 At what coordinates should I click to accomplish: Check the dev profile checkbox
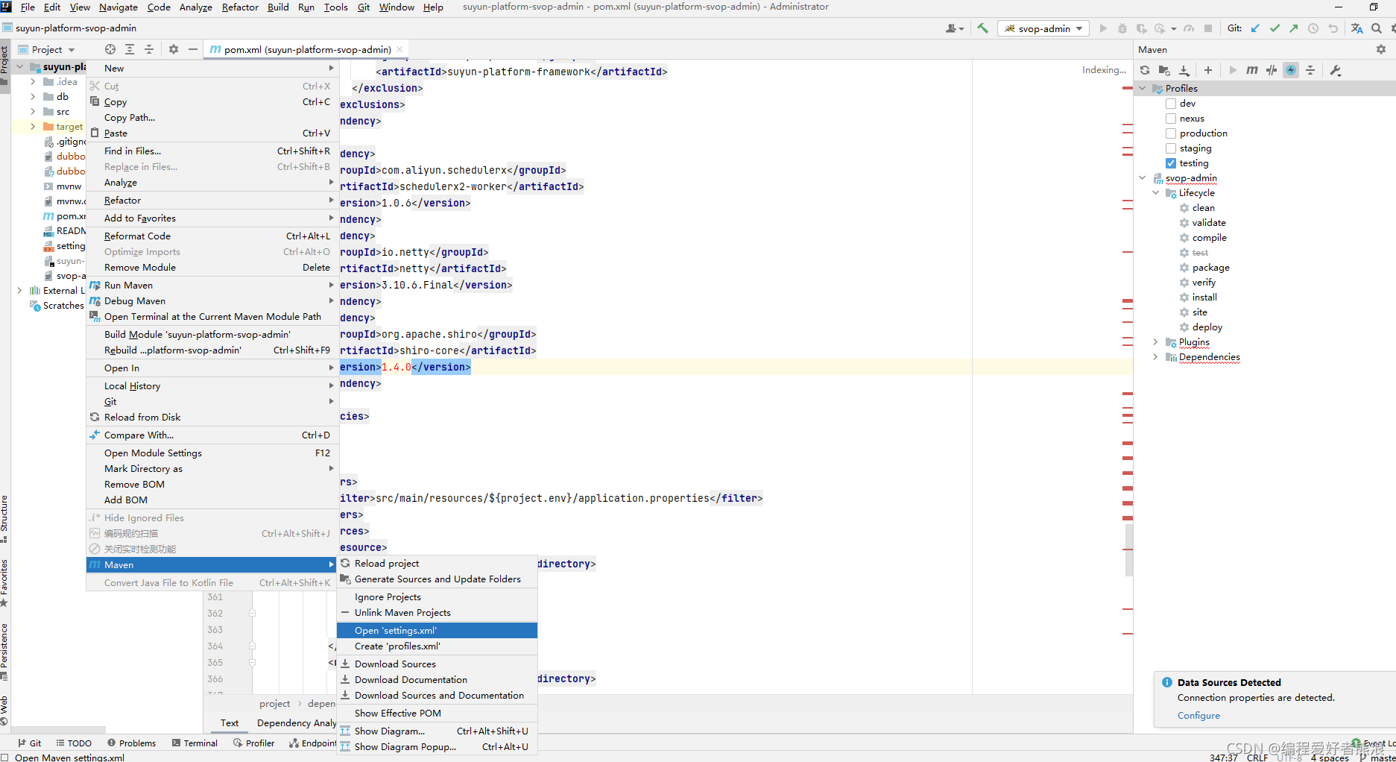[x=1171, y=104]
